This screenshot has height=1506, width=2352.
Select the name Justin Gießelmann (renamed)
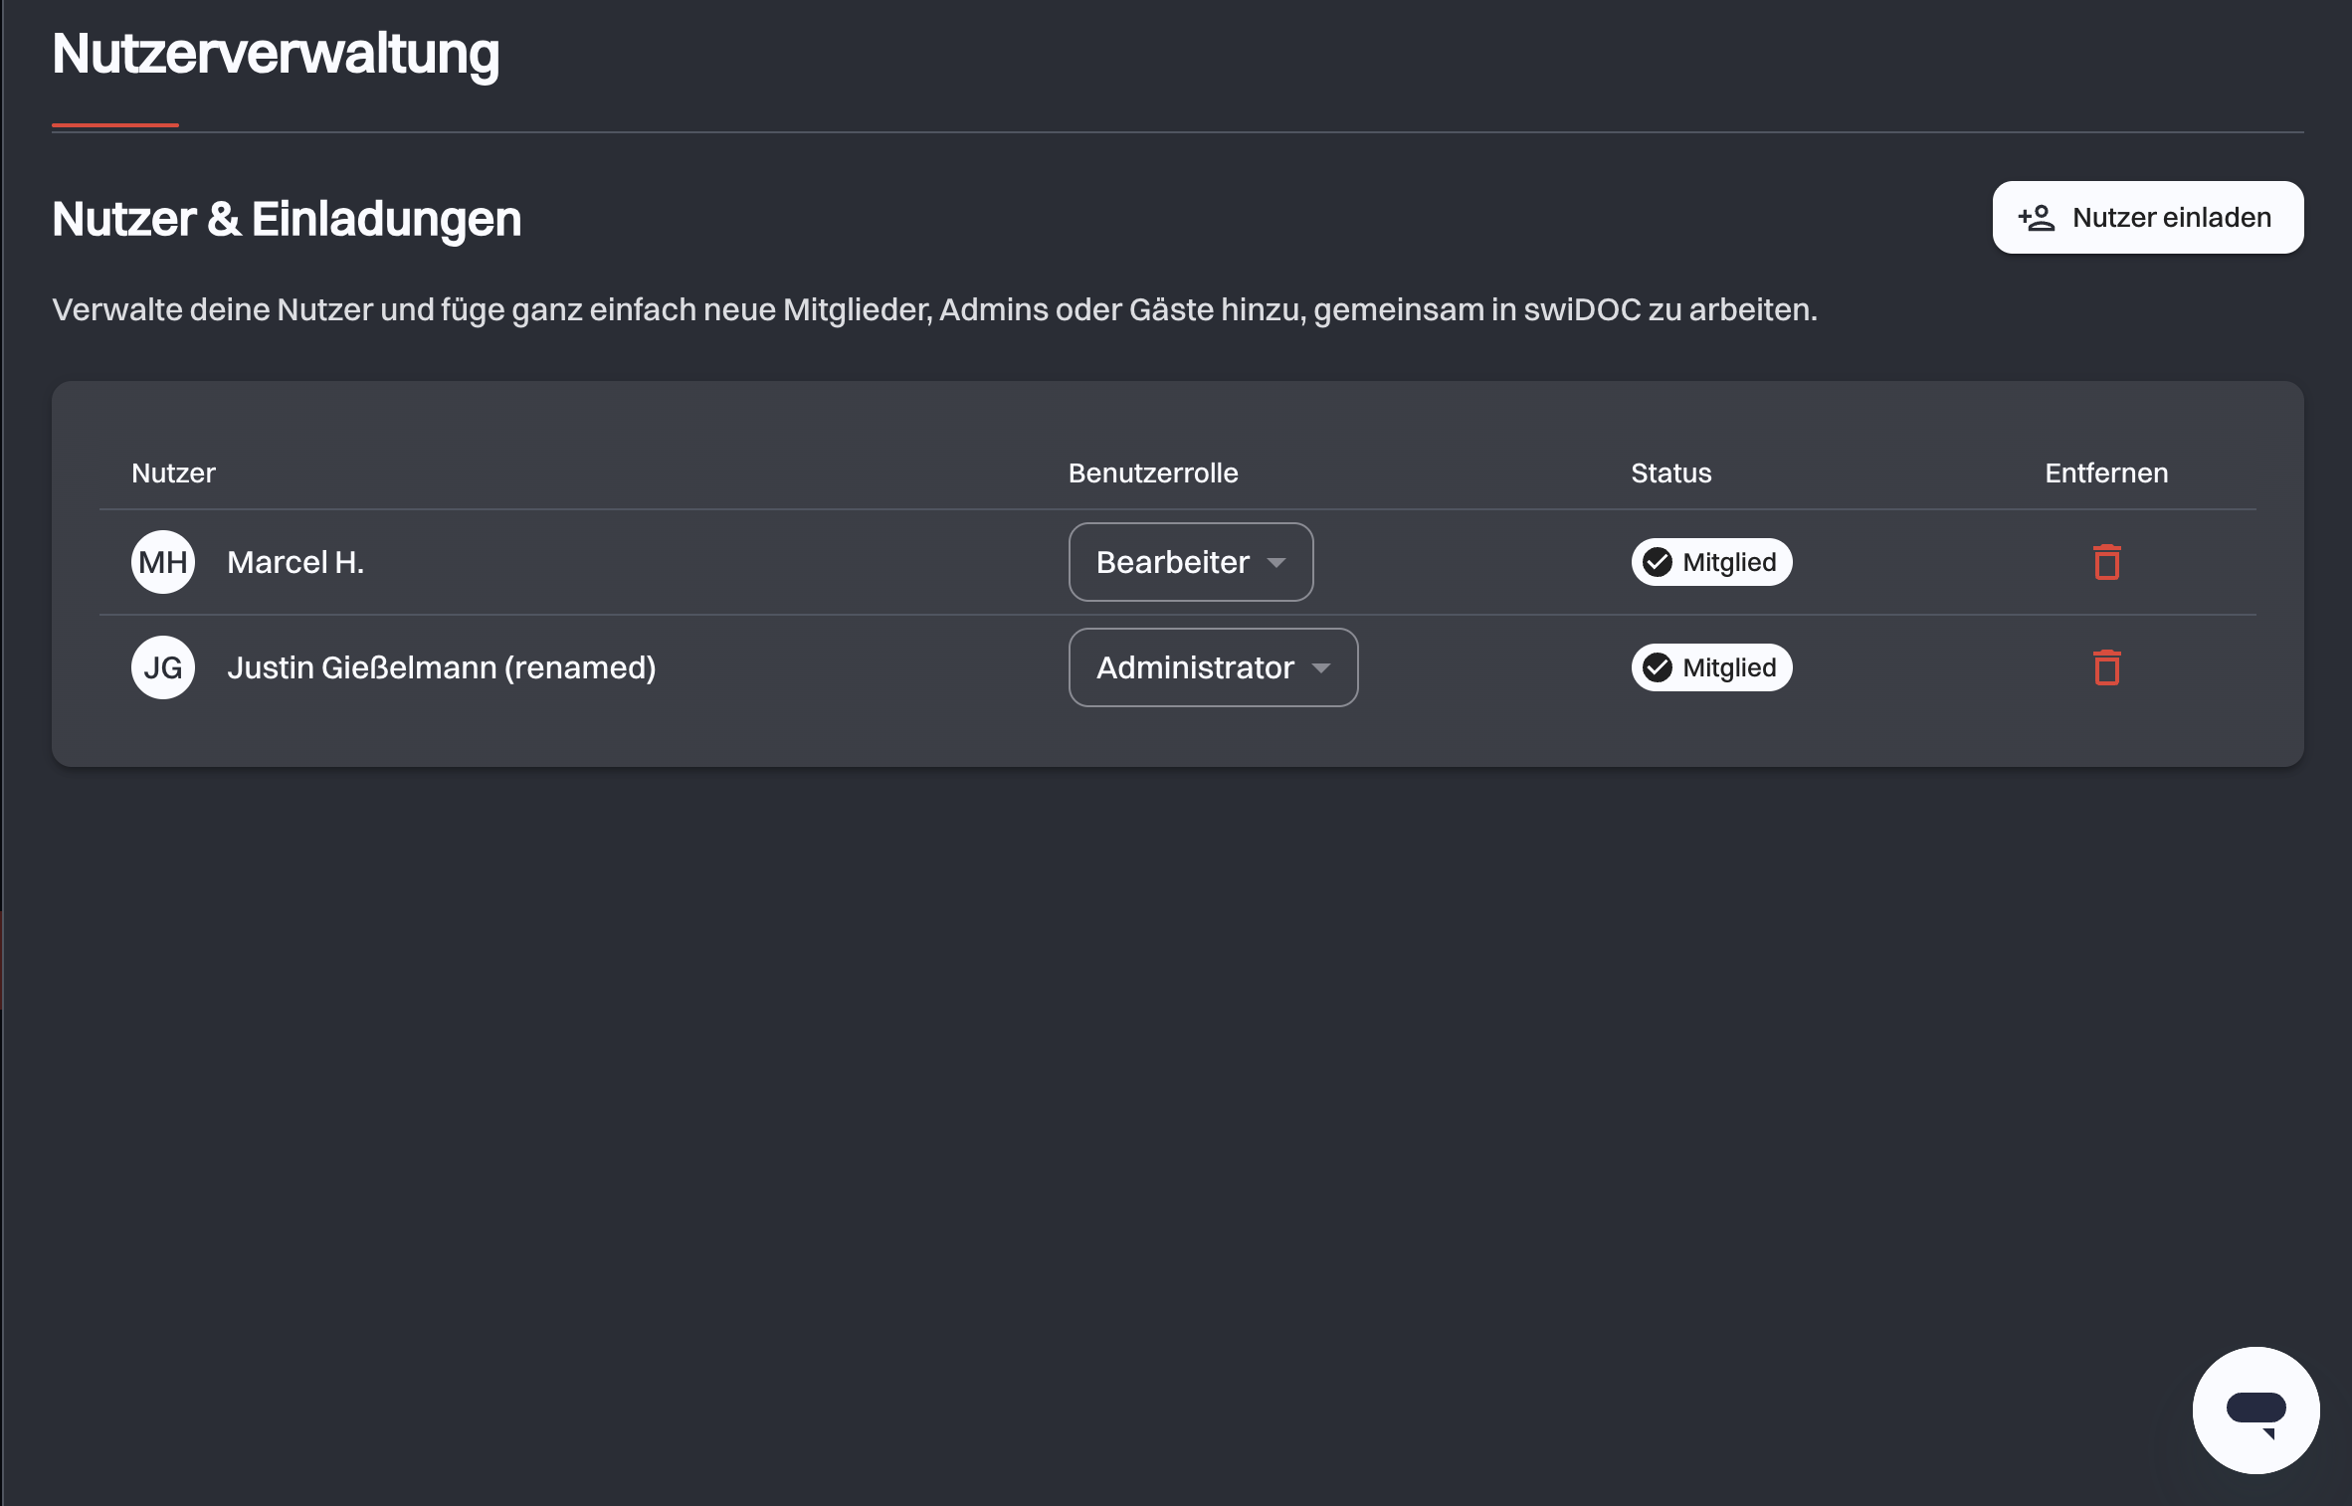point(442,667)
